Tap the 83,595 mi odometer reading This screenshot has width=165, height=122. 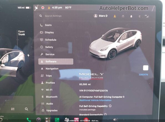[85, 84]
